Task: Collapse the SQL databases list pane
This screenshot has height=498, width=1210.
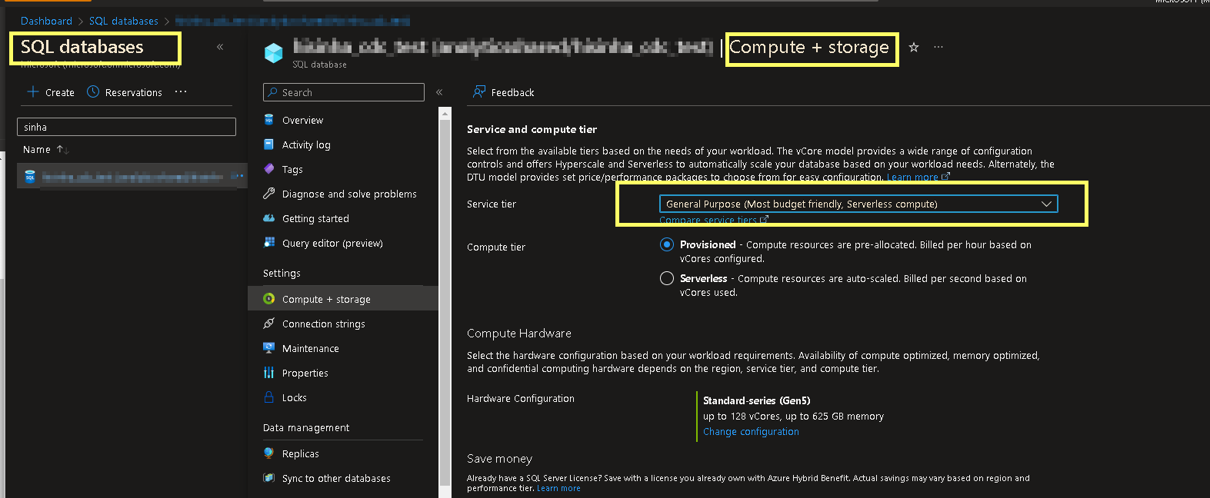Action: coord(220,47)
